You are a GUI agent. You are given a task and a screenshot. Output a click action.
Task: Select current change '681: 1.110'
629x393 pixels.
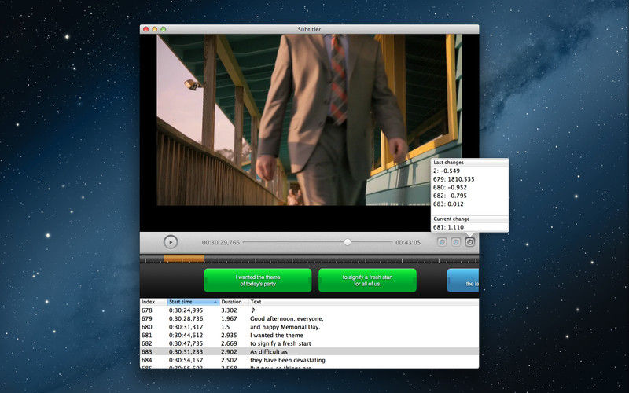pyautogui.click(x=448, y=227)
